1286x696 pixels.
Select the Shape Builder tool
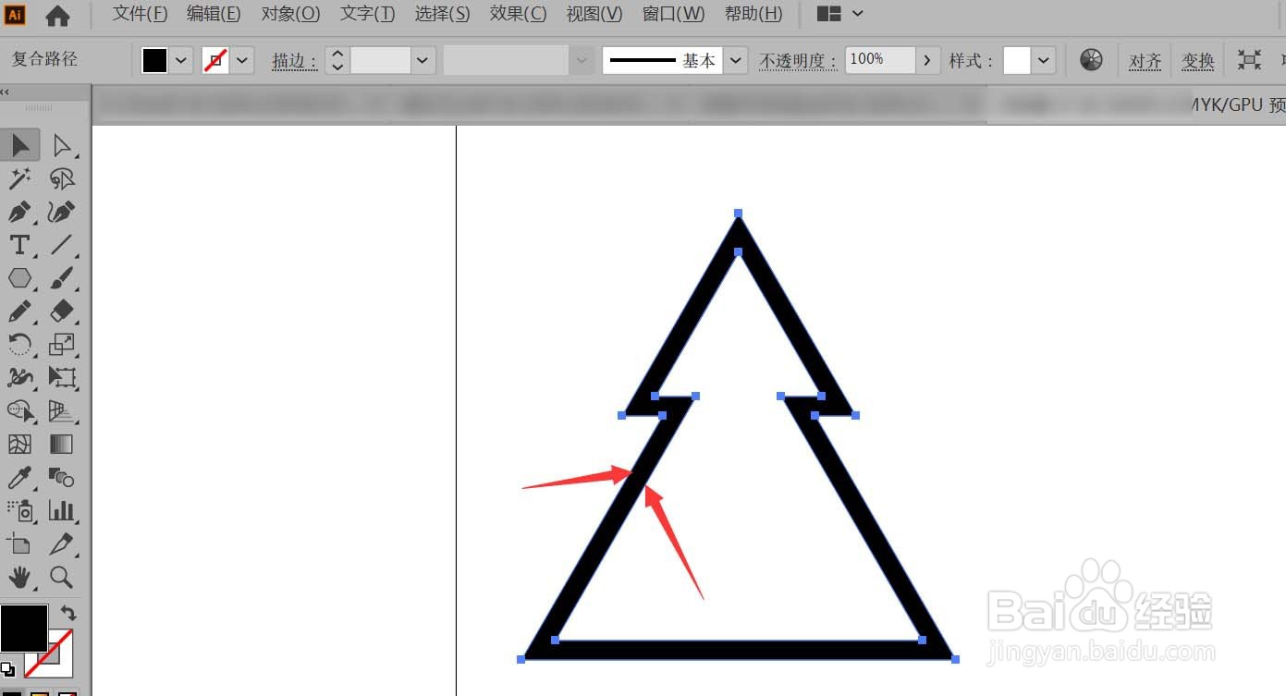(x=20, y=410)
